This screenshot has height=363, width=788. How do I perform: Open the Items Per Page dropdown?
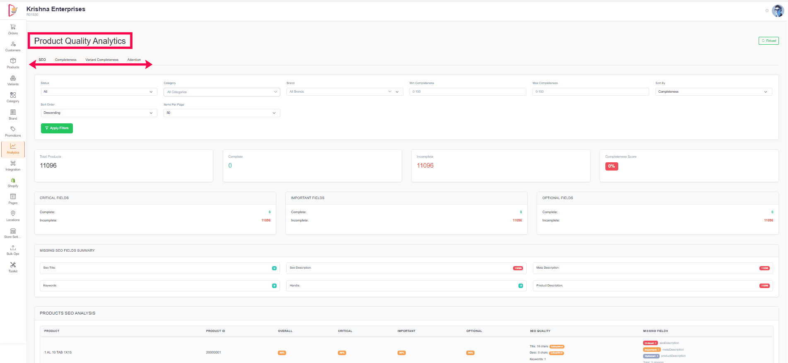[222, 113]
